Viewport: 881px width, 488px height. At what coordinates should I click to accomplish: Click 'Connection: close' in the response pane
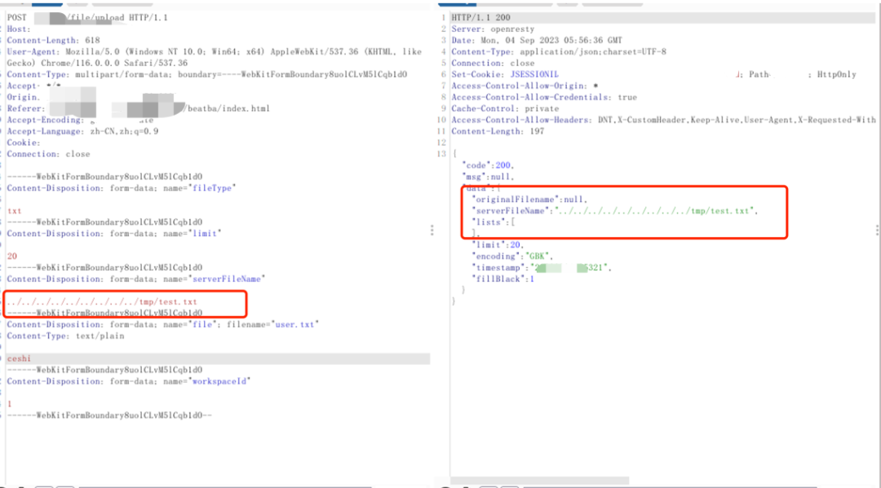tap(493, 63)
